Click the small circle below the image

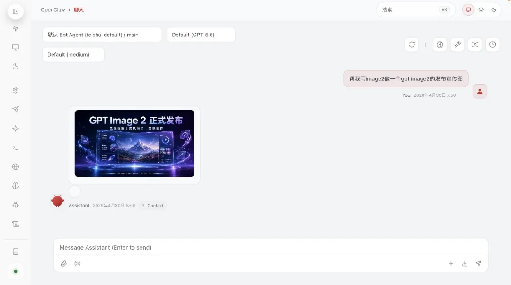pyautogui.click(x=75, y=191)
